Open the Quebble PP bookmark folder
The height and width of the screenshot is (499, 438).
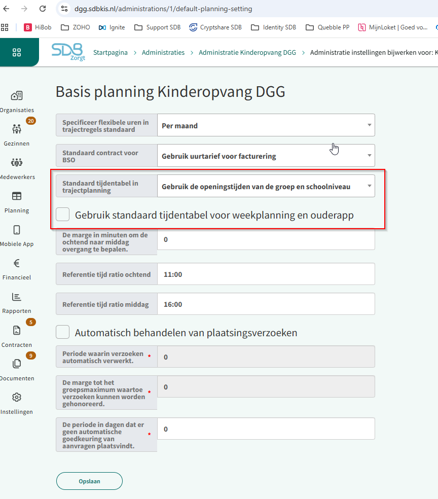(327, 27)
